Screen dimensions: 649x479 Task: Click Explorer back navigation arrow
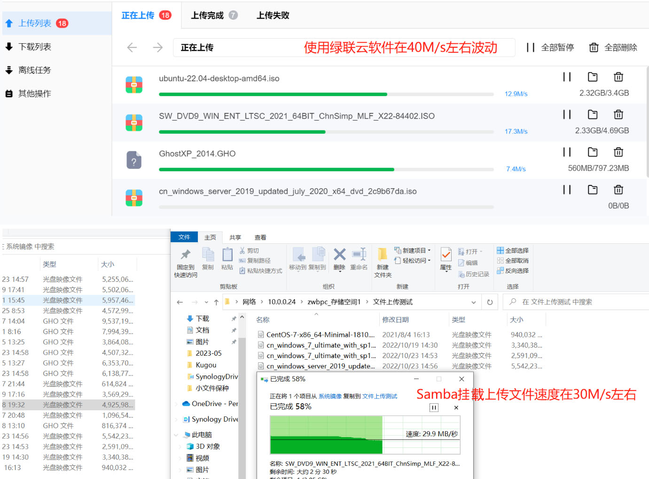180,302
